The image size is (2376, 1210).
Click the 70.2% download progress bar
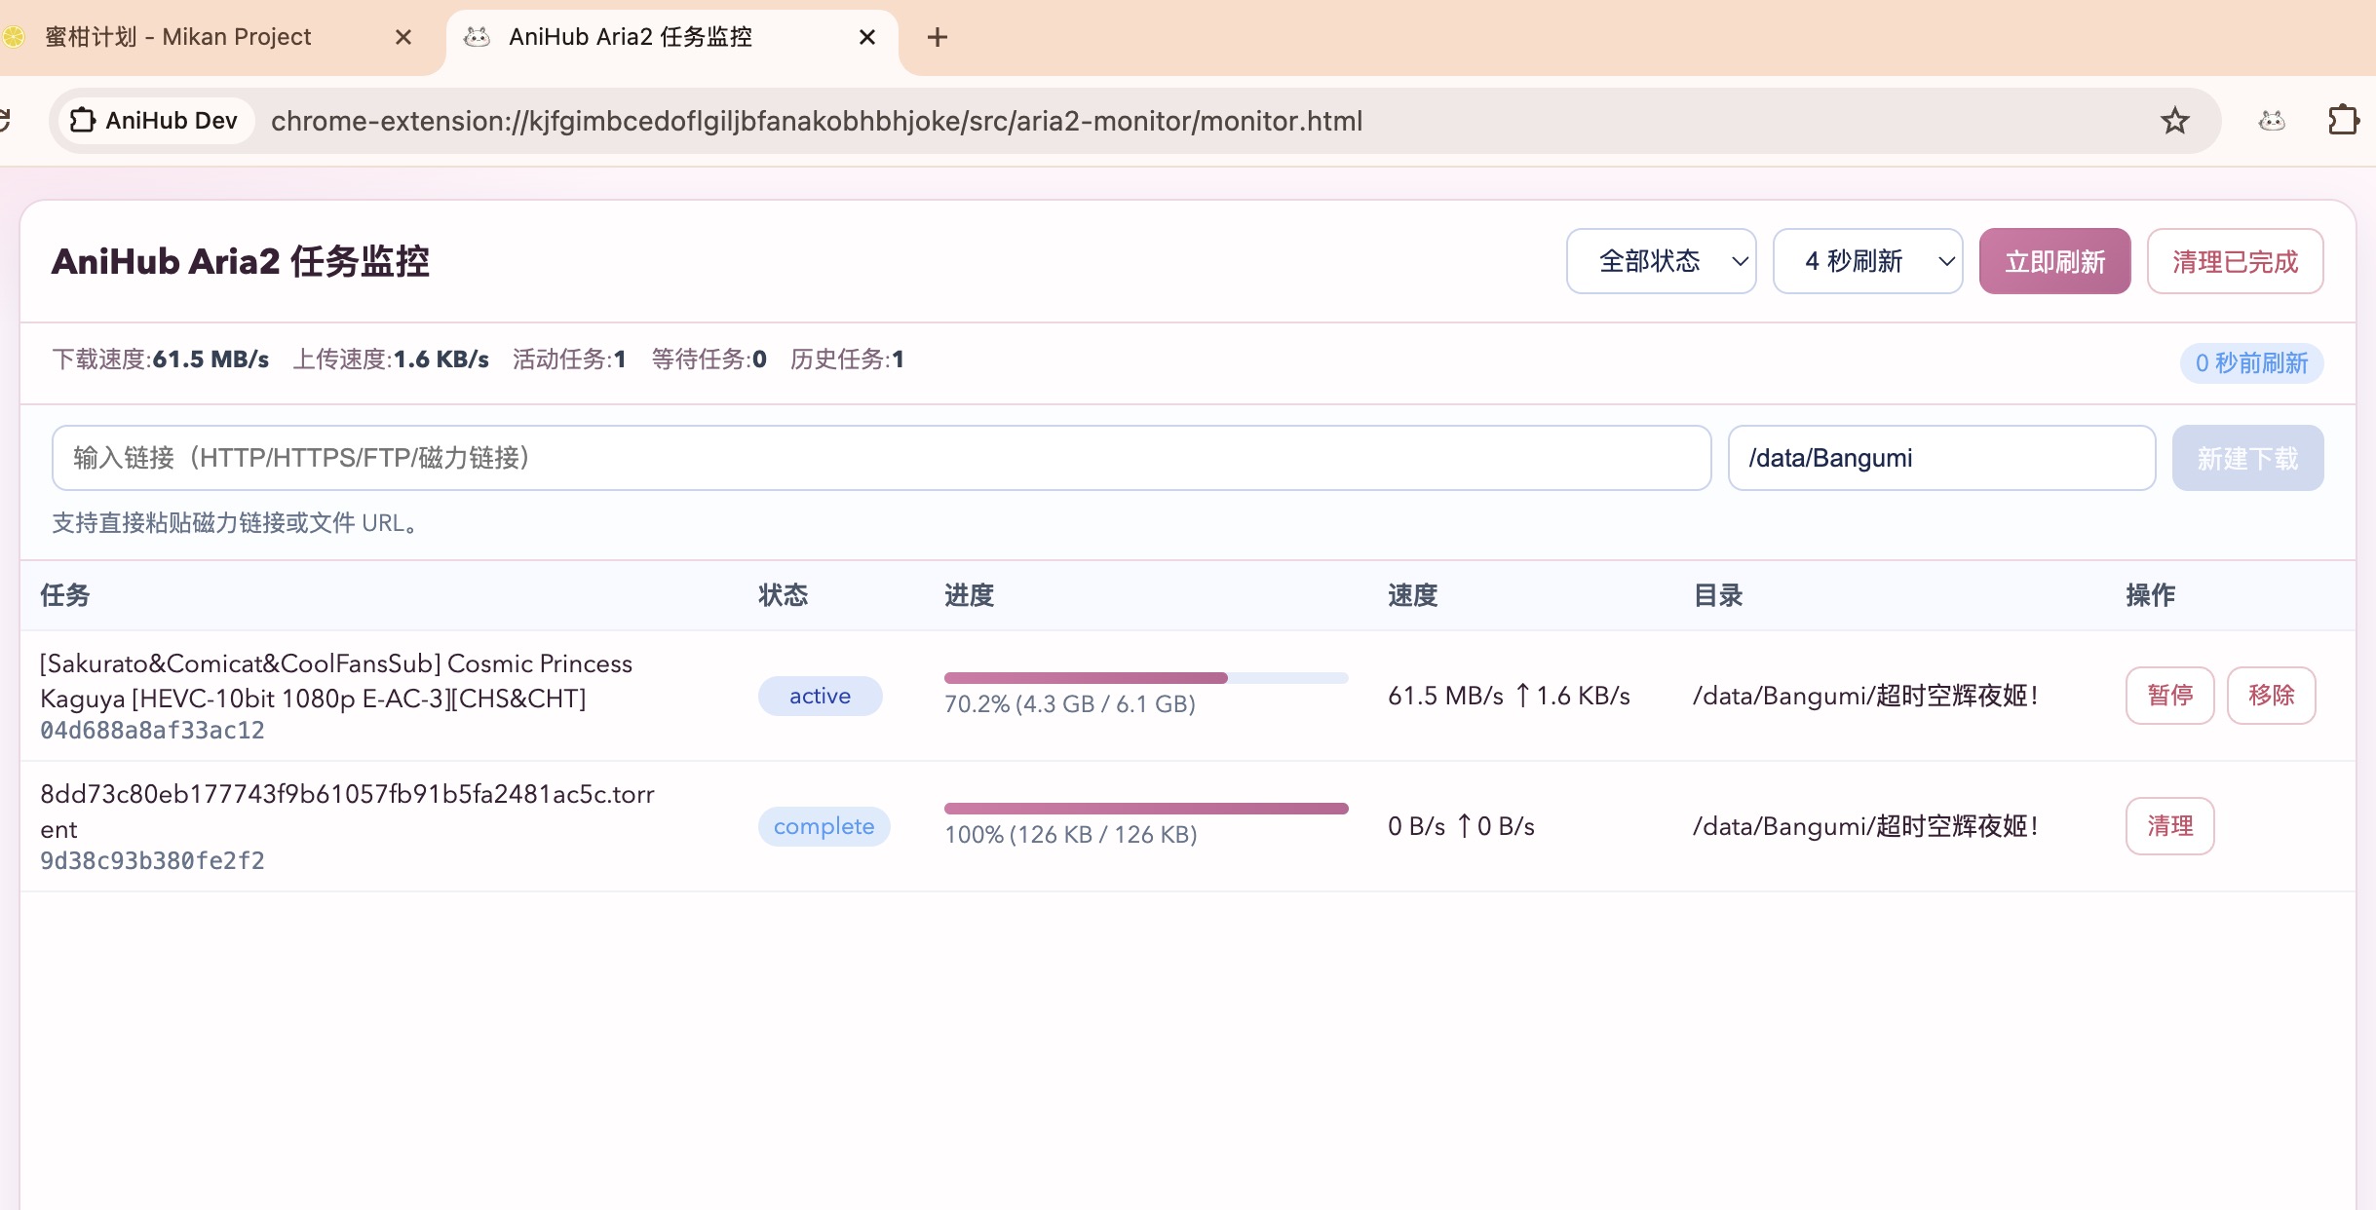tap(1145, 678)
